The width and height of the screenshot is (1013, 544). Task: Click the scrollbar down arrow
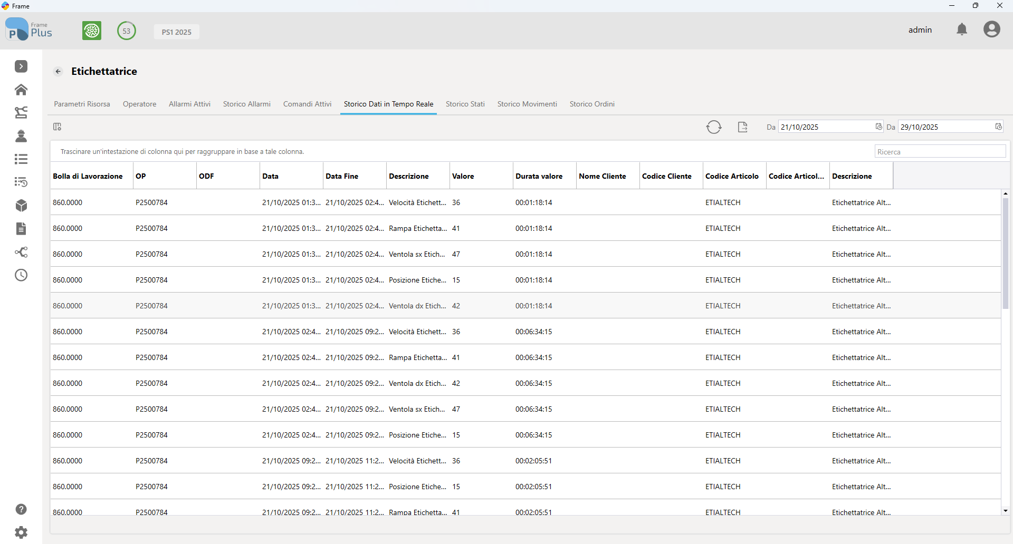(x=1006, y=510)
